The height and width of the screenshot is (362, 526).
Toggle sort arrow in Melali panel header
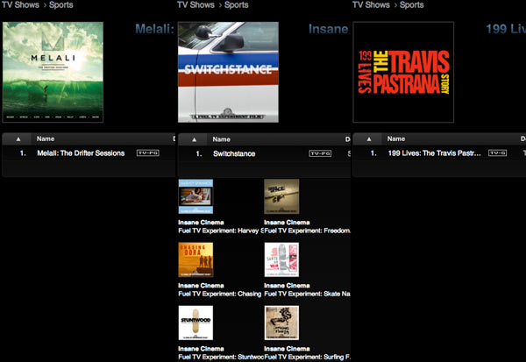click(x=18, y=138)
